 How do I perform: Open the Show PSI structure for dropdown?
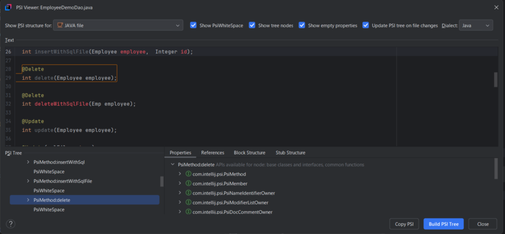click(118, 25)
